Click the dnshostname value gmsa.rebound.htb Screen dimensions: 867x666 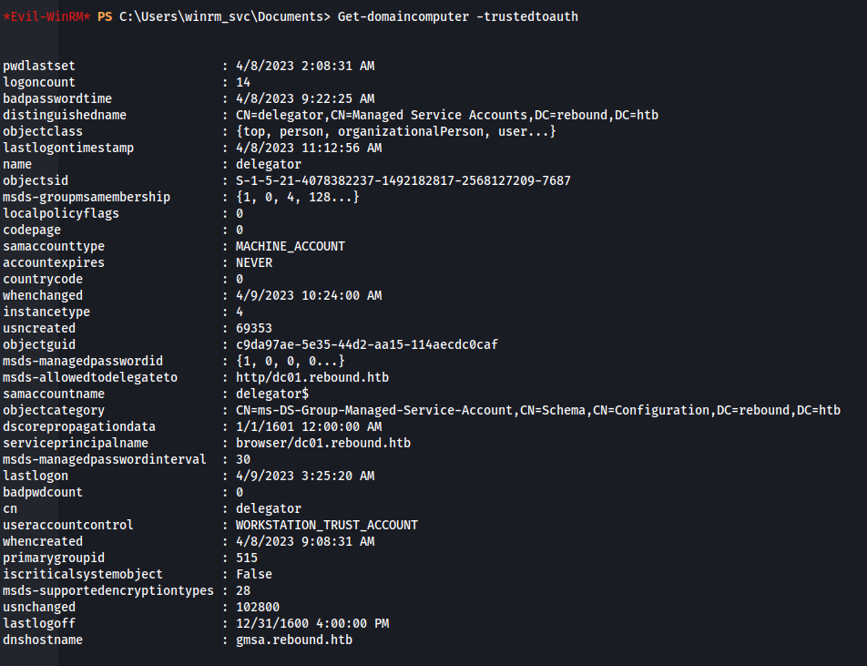[293, 640]
